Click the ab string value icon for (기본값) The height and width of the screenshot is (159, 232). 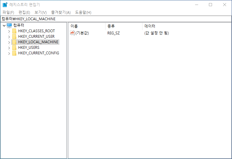click(72, 33)
